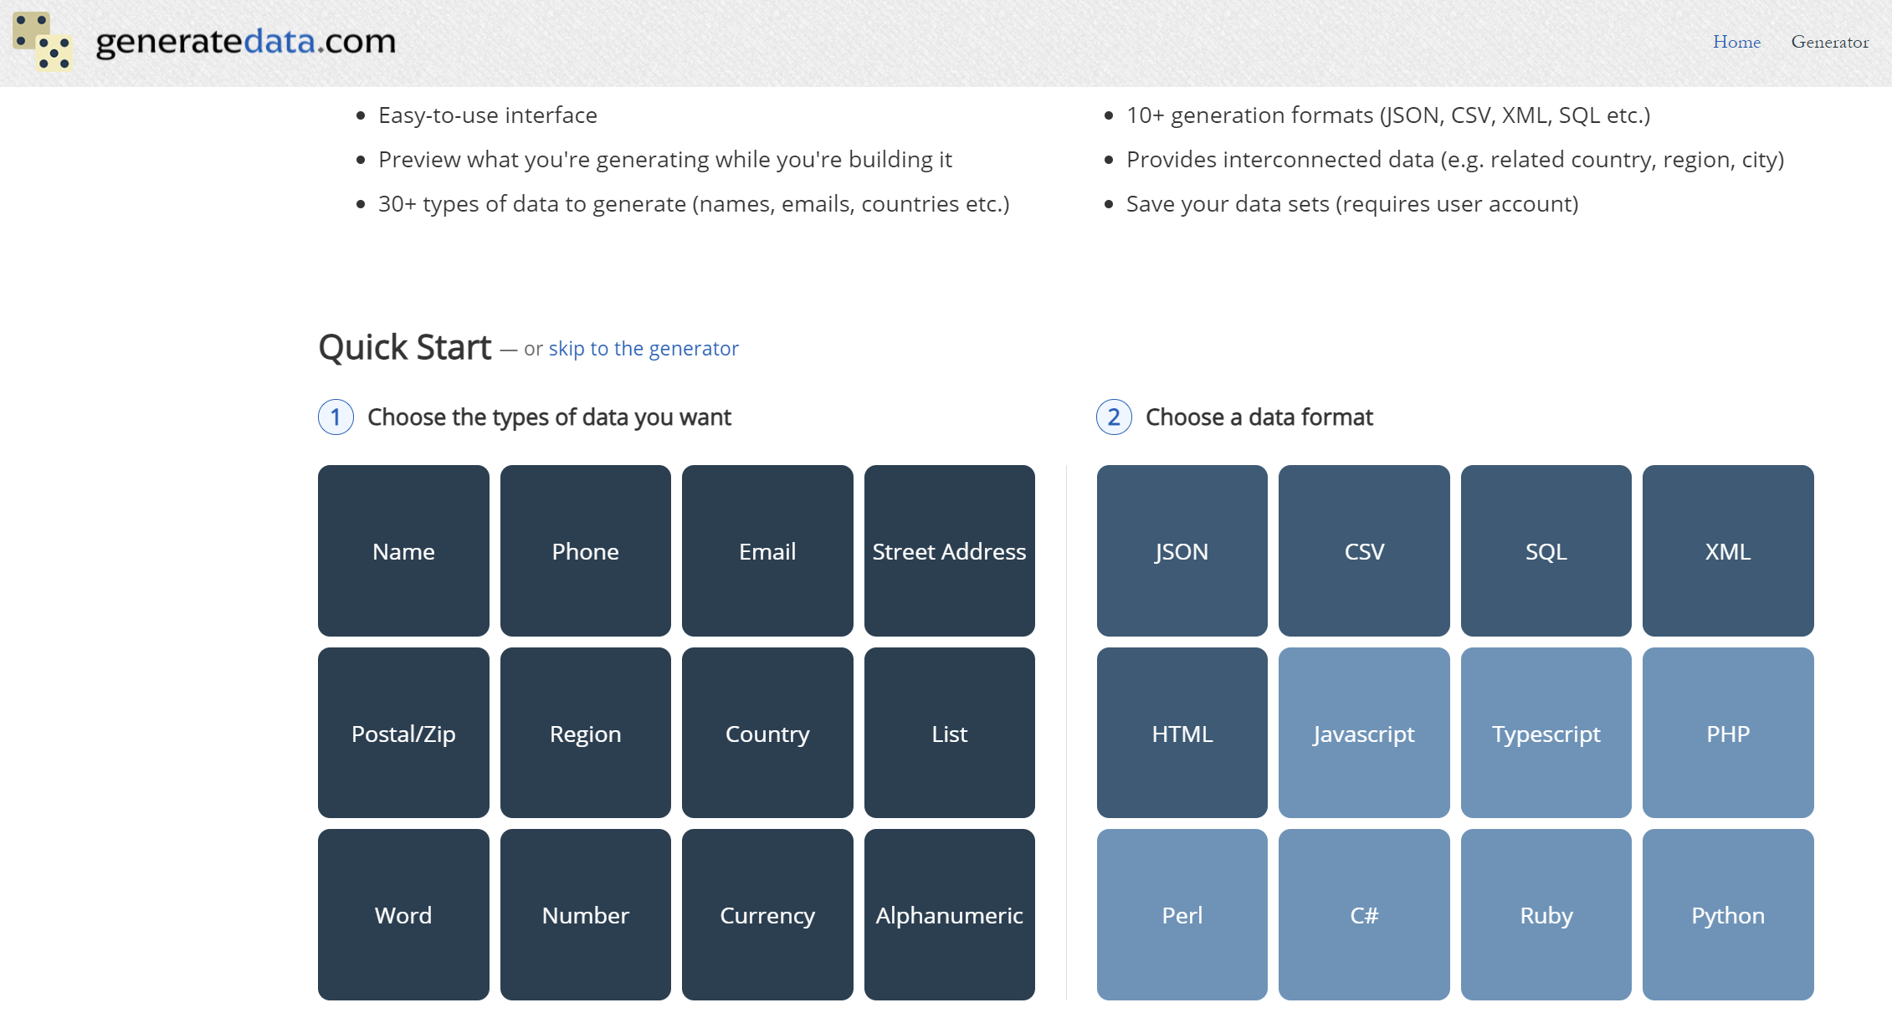The height and width of the screenshot is (1018, 1892).
Task: Select the Street Address data tile
Action: point(949,550)
